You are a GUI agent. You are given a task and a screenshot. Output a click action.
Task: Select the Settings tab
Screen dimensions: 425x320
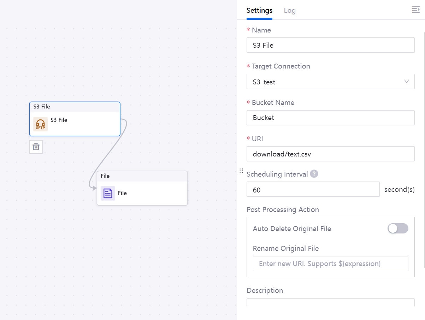259,10
